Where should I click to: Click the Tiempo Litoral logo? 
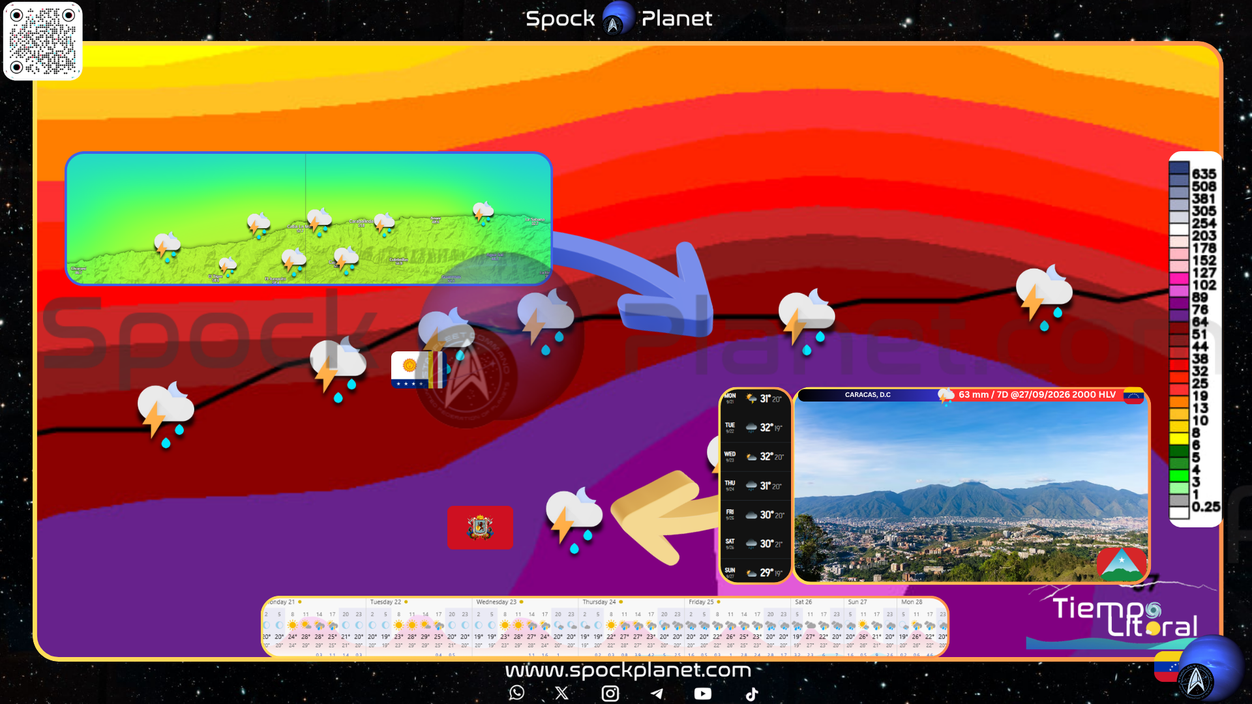pos(1124,617)
